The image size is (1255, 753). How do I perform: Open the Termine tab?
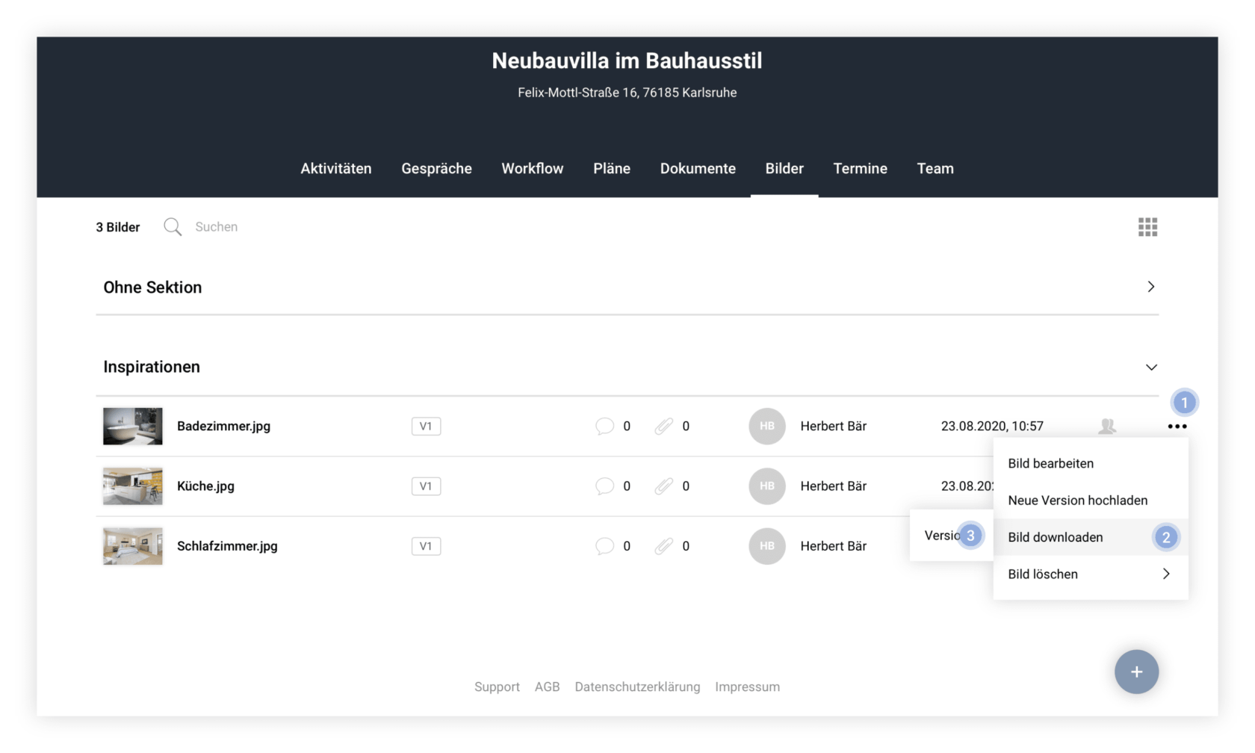click(861, 169)
